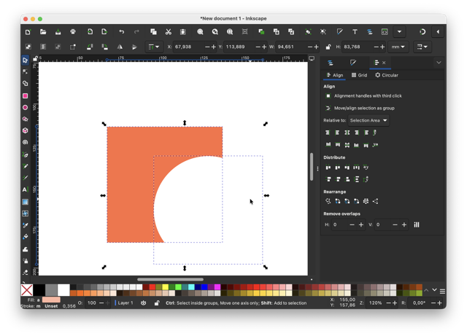Screen dimensions: 467x336
Task: Click the Undo arrow
Action: [x=122, y=32]
